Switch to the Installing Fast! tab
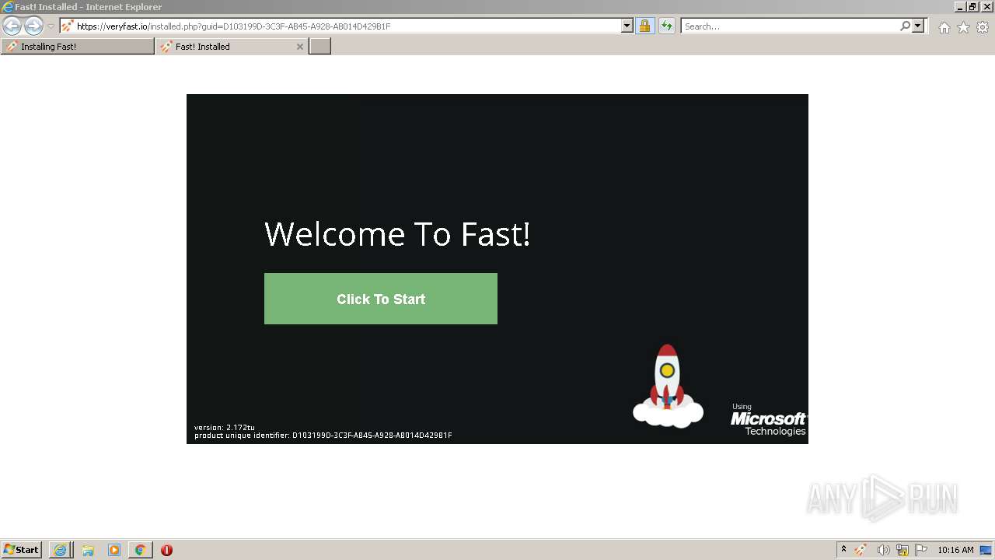This screenshot has height=560, width=995. coord(78,47)
